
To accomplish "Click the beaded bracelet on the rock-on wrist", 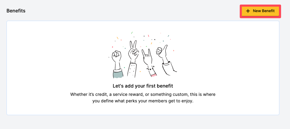I will [151, 69].
